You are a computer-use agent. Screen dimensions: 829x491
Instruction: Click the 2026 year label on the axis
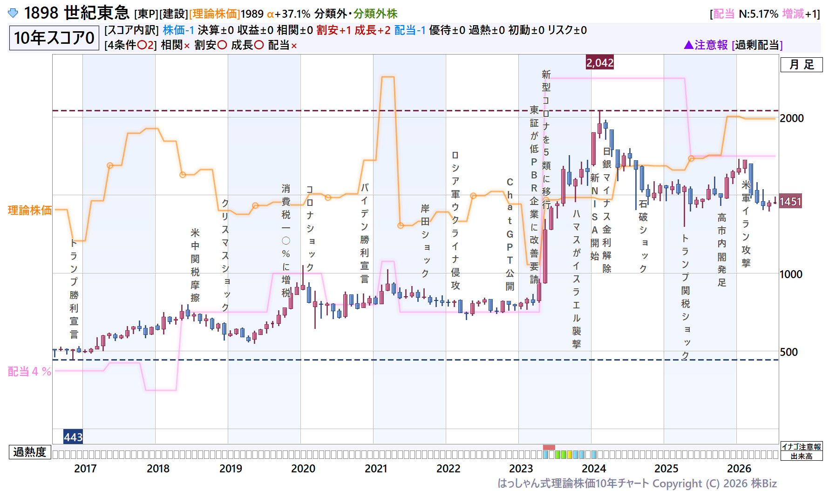[x=739, y=469]
